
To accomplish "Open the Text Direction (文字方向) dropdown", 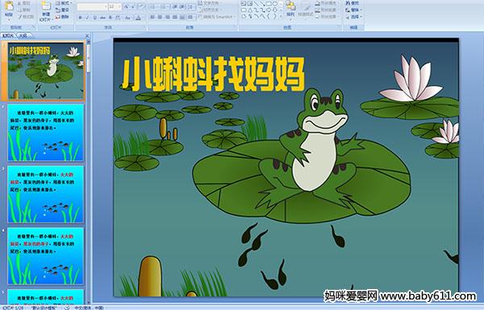I will click(211, 2).
